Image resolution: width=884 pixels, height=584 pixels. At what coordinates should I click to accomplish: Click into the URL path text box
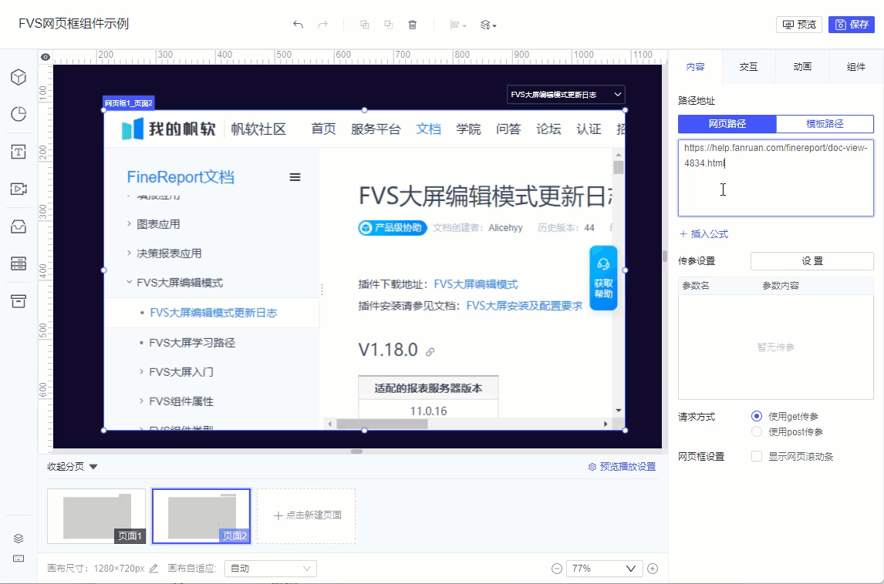pyautogui.click(x=776, y=178)
